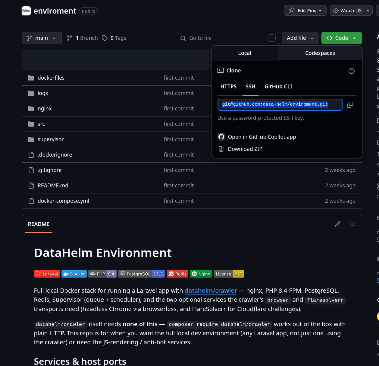Click the zip file icon by Download ZIP
Image resolution: width=379 pixels, height=366 pixels.
point(221,149)
